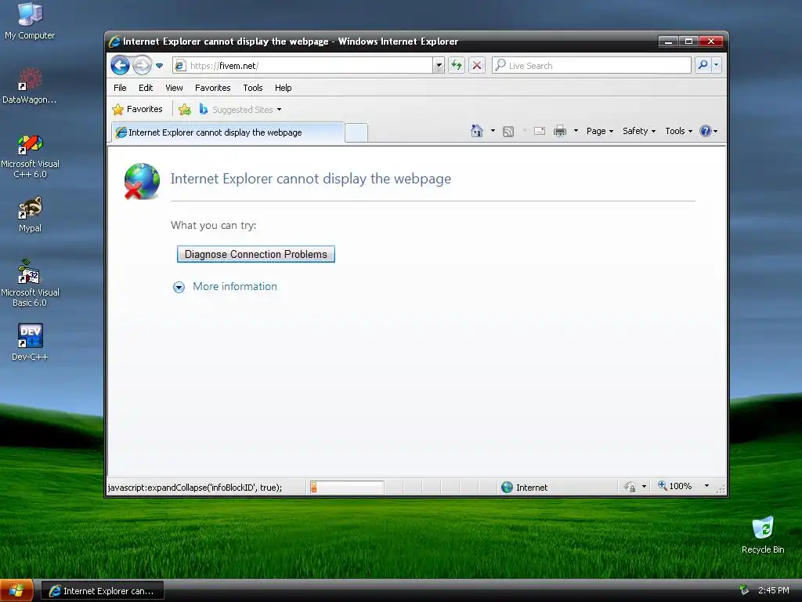Open a new tab with the blank tab button
This screenshot has height=602, width=802.
(x=356, y=132)
